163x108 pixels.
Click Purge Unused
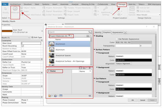click(72, 11)
